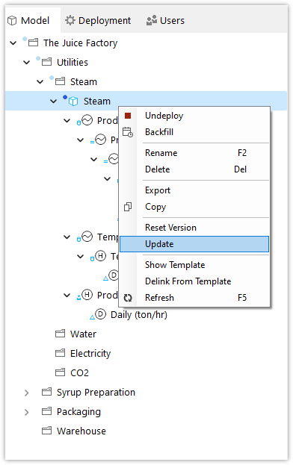Expand the Packaging folder
This screenshot has height=465, width=293.
(x=27, y=412)
